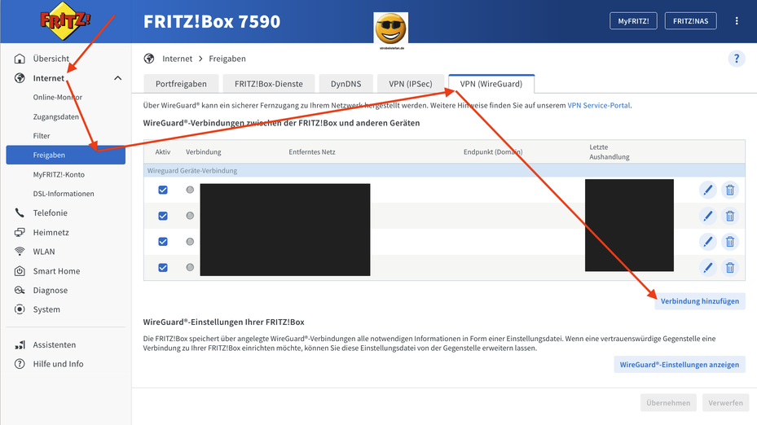The image size is (757, 425).
Task: Click the help question mark icon
Action: pos(736,59)
